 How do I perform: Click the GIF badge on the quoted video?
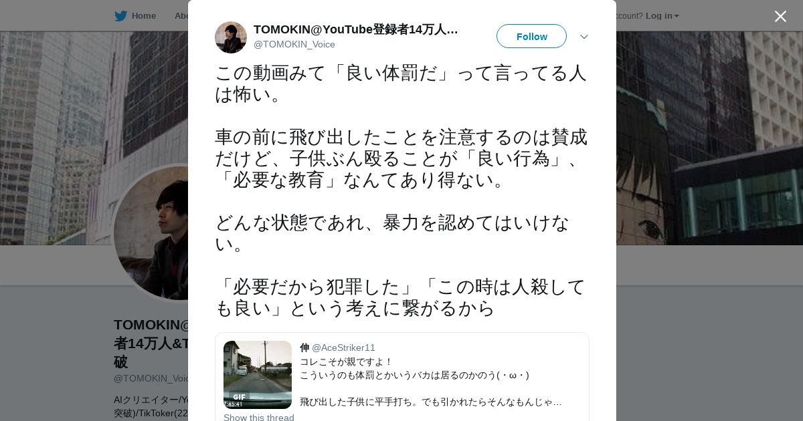click(x=239, y=397)
